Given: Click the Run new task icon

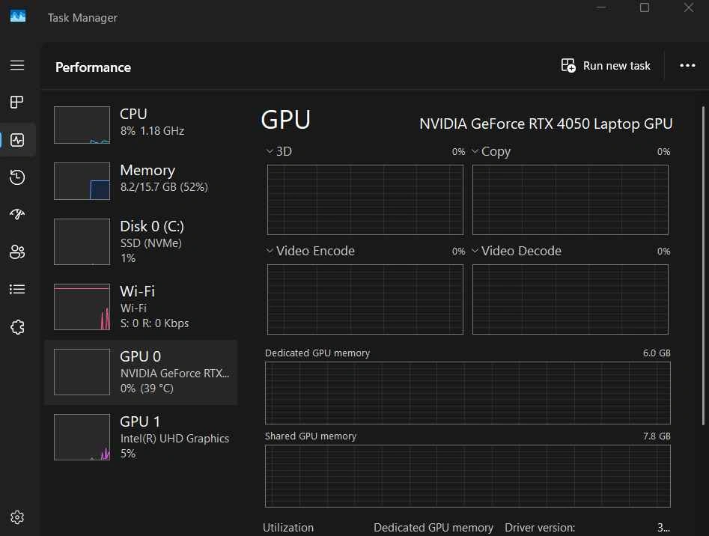Looking at the screenshot, I should click(568, 66).
